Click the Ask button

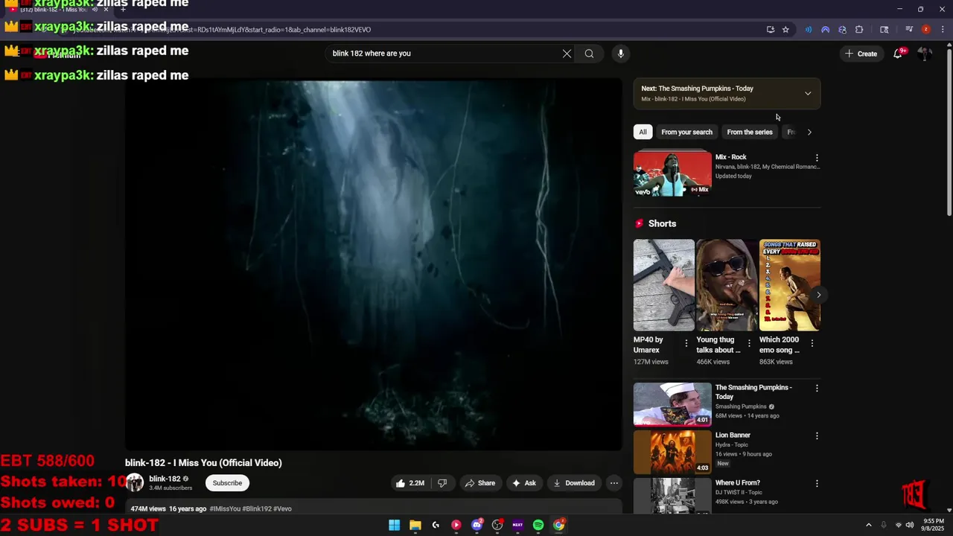coord(523,483)
